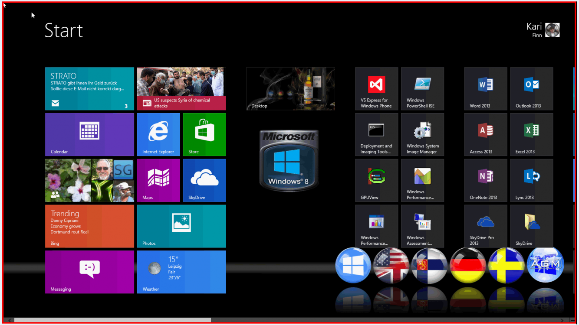Click the AGM orb icon
The height and width of the screenshot is (325, 579).
pos(545,264)
